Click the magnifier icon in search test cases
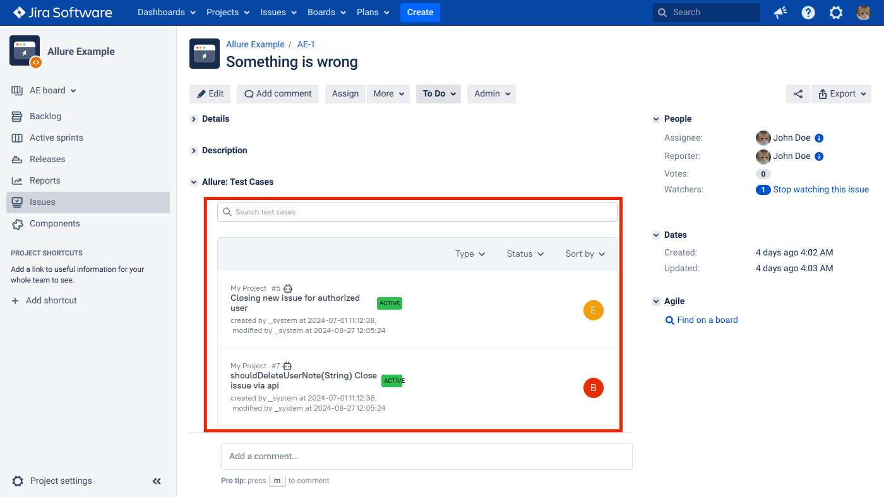The image size is (884, 497). pos(227,212)
